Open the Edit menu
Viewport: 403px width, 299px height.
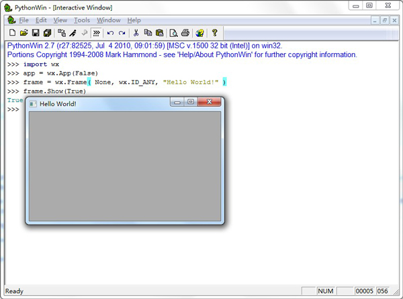point(41,20)
